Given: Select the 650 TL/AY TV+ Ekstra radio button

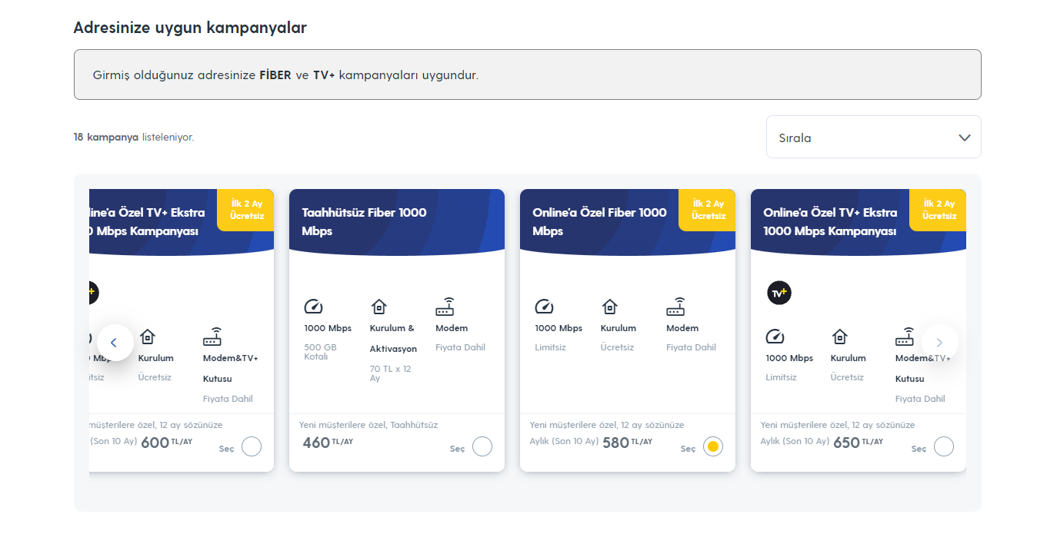Looking at the screenshot, I should (x=944, y=446).
